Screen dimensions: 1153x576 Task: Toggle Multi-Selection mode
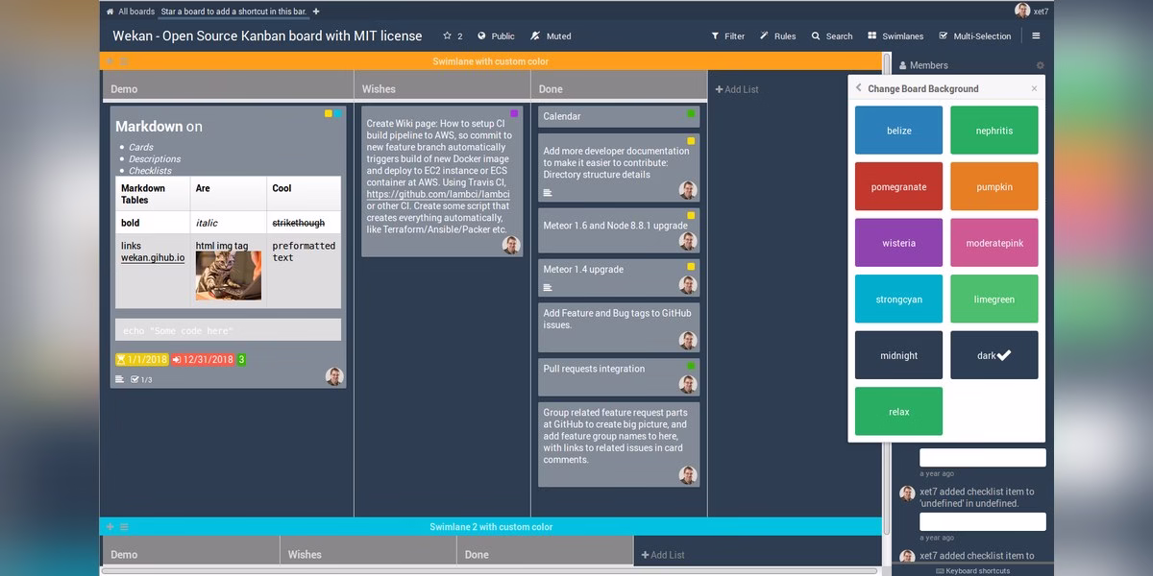[x=975, y=36]
